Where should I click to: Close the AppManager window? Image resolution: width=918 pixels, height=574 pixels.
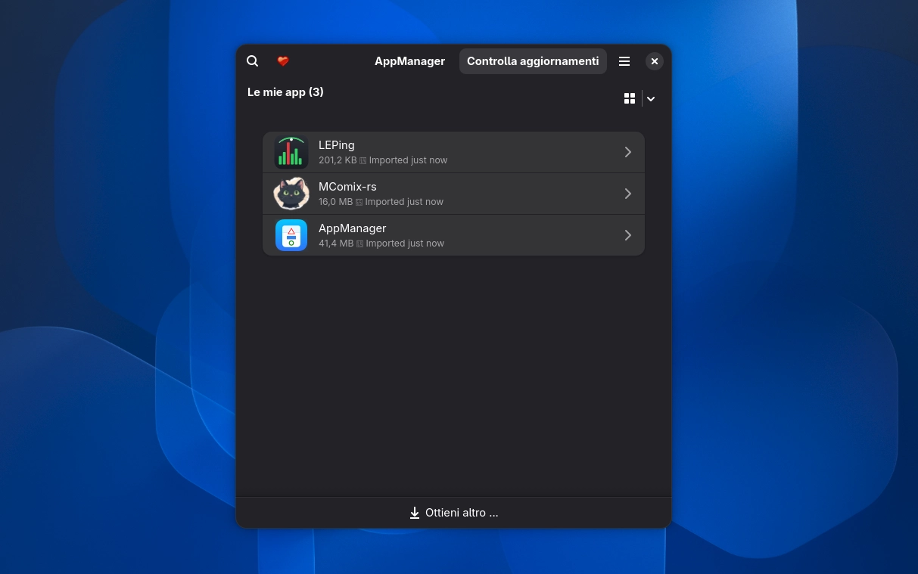(655, 61)
